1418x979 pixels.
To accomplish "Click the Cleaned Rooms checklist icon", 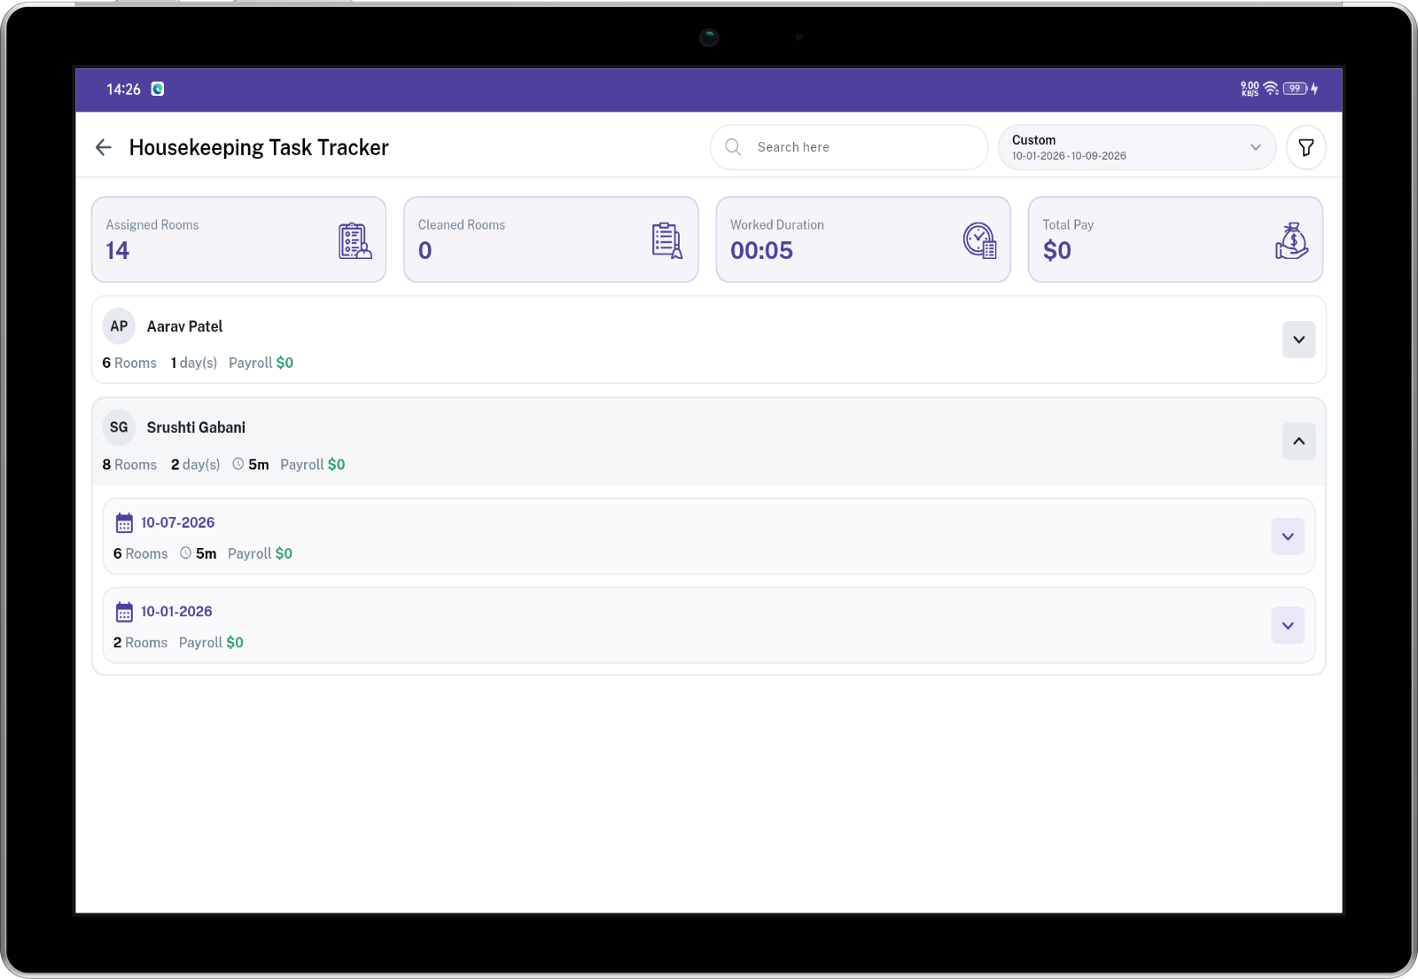I will click(x=666, y=240).
